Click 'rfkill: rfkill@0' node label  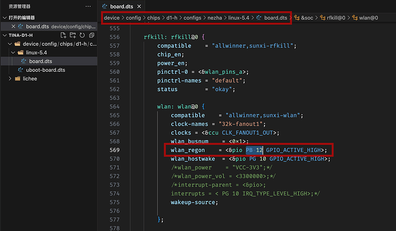tap(170, 37)
